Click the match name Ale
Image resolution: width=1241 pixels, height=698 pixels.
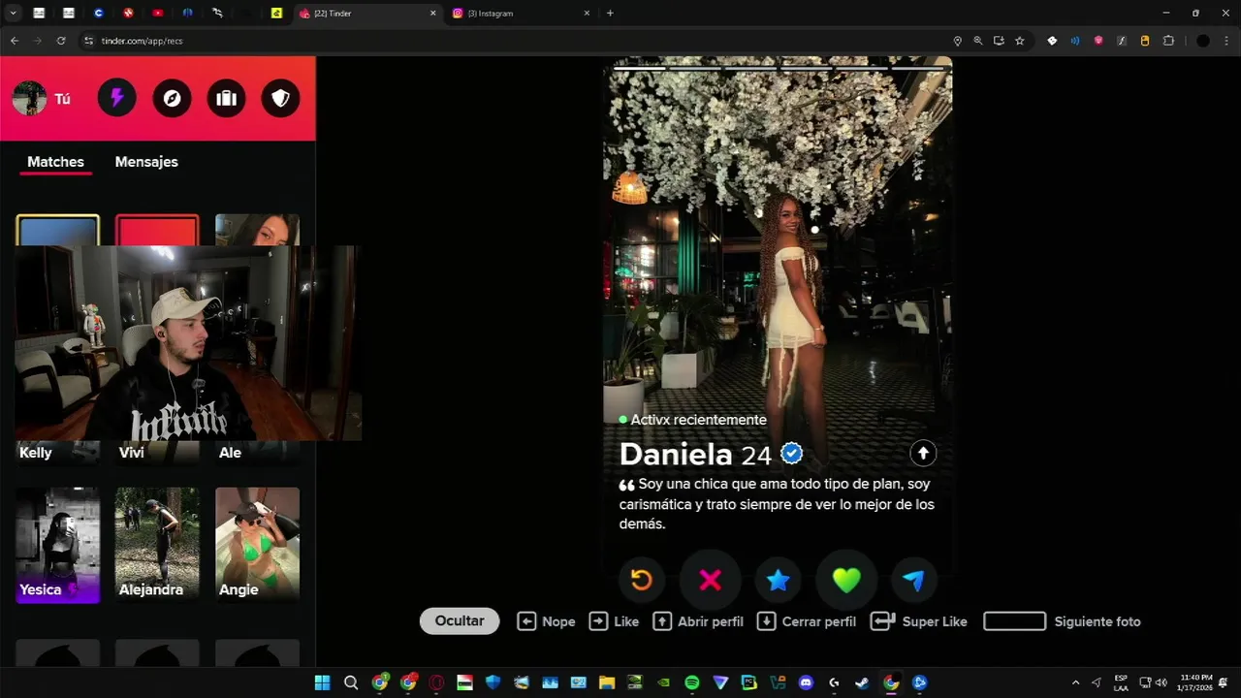click(230, 453)
